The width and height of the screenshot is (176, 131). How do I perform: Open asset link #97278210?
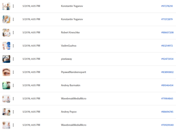coord(167,6)
